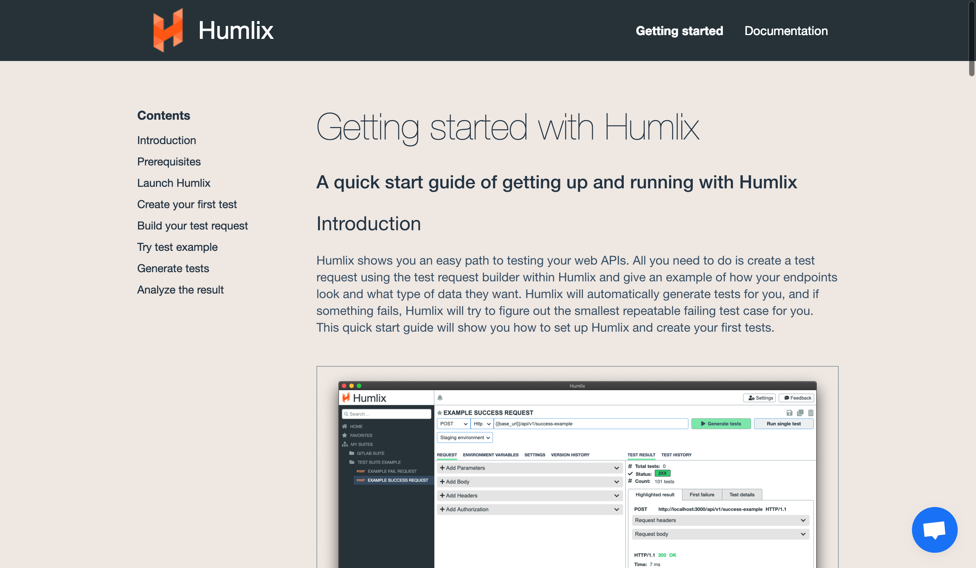976x568 pixels.
Task: Jump to Try test example
Action: click(177, 247)
